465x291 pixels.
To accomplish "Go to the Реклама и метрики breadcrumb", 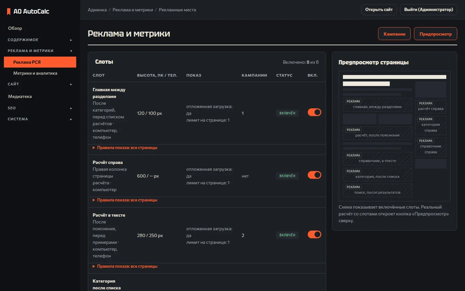I will pyautogui.click(x=133, y=10).
